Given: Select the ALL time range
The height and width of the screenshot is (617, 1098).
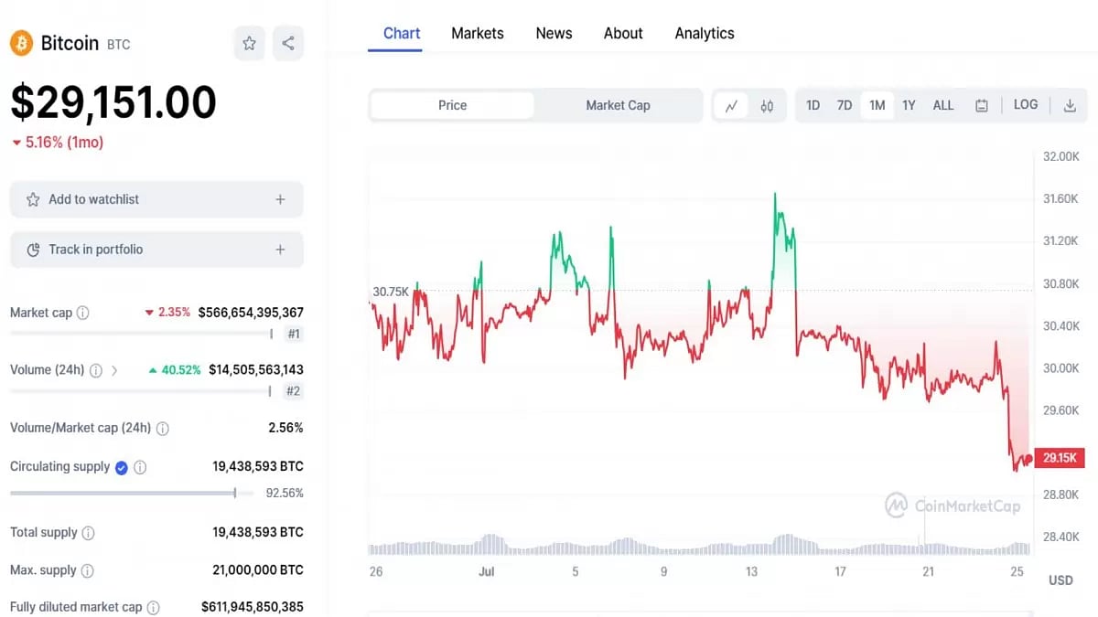Looking at the screenshot, I should pyautogui.click(x=943, y=105).
